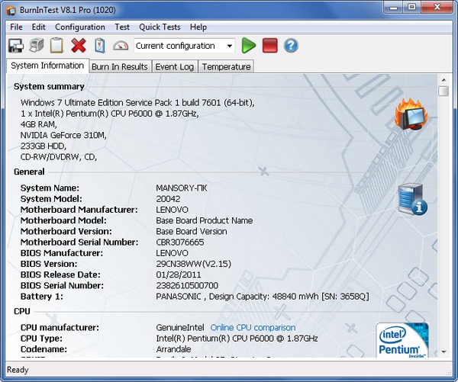
Task: Click the Online CPU comparison link
Action: 253,328
